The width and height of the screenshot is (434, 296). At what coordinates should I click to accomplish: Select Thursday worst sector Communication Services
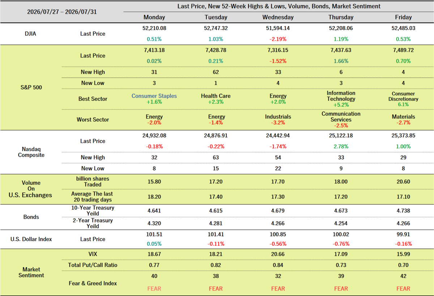pyautogui.click(x=341, y=117)
